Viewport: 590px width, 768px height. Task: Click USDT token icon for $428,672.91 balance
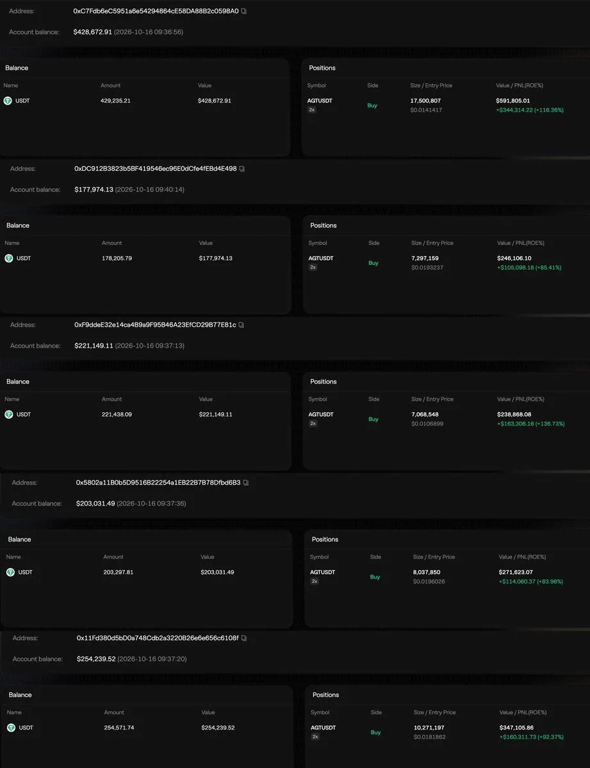(8, 100)
